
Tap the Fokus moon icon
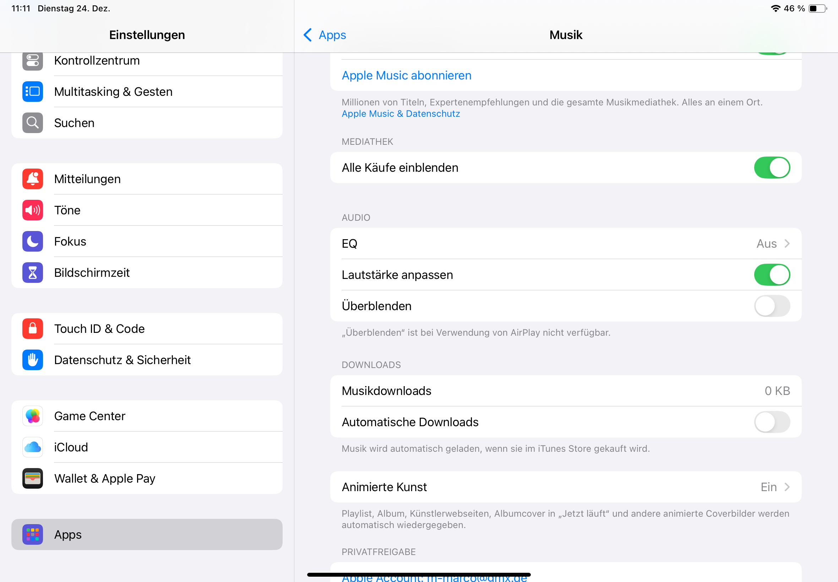pyautogui.click(x=32, y=241)
